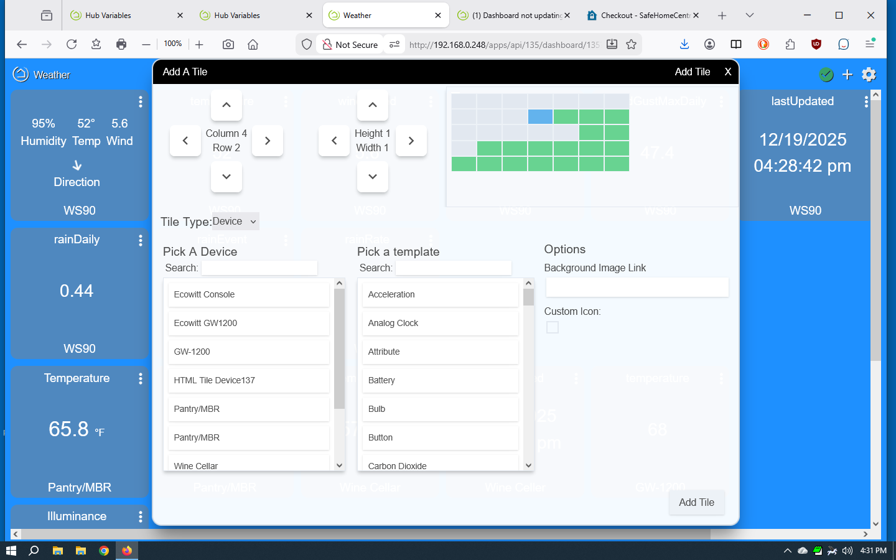Take a screenshot with camera icon
The height and width of the screenshot is (560, 896).
click(x=228, y=44)
